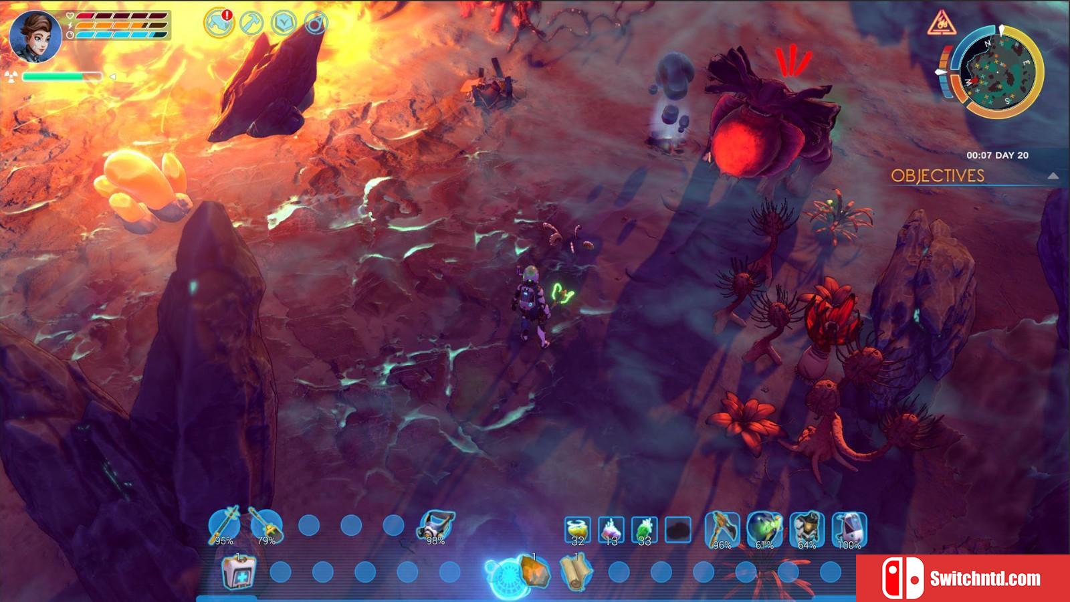Click the 00:07 DAY 20 clock text
This screenshot has height=602, width=1070.
[x=997, y=155]
